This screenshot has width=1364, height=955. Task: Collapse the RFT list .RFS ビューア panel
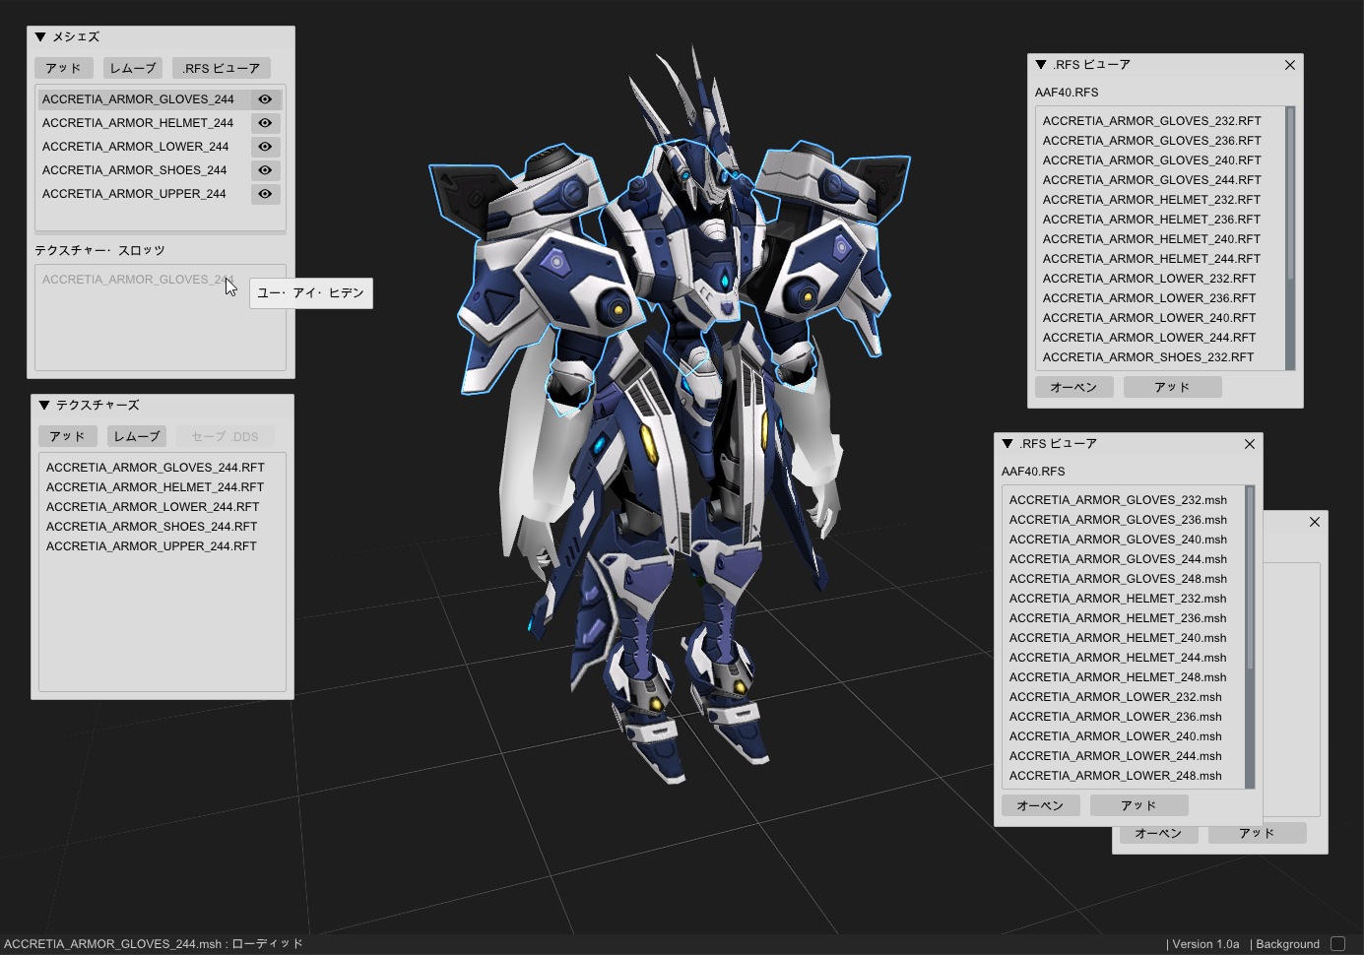(x=1041, y=65)
